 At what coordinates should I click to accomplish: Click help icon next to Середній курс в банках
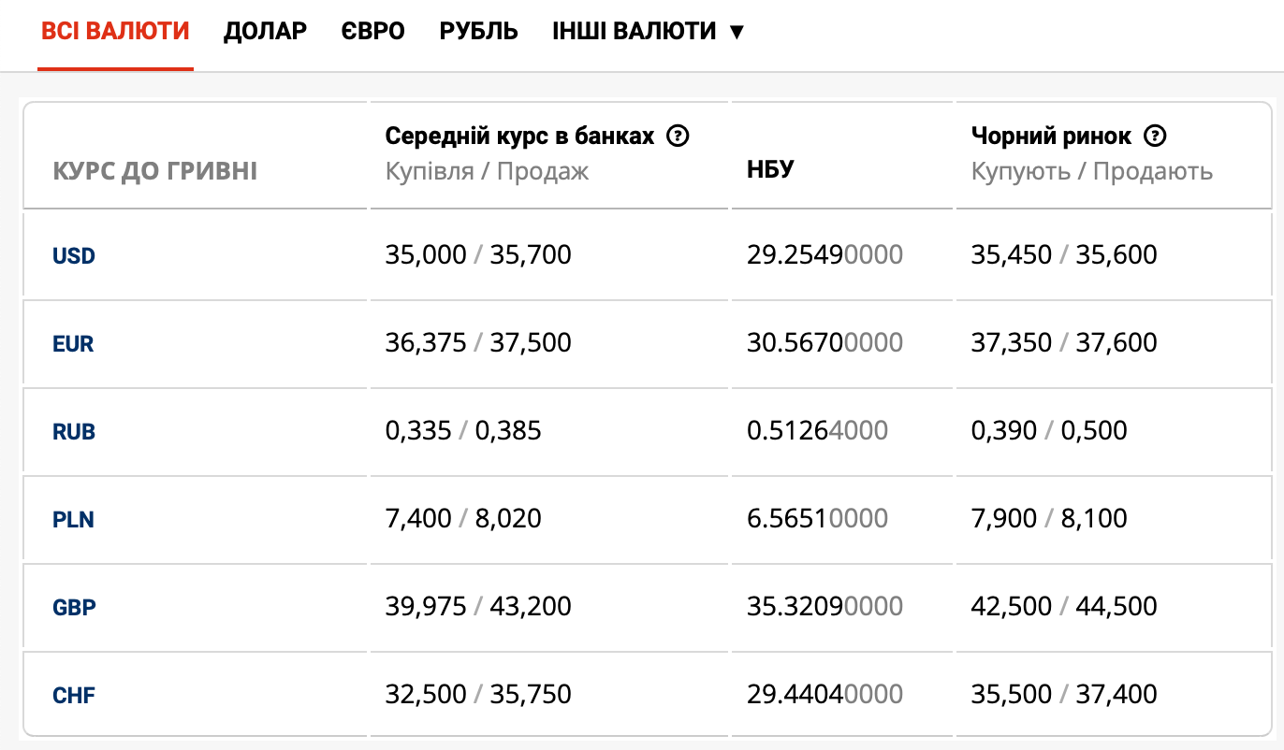tap(678, 137)
